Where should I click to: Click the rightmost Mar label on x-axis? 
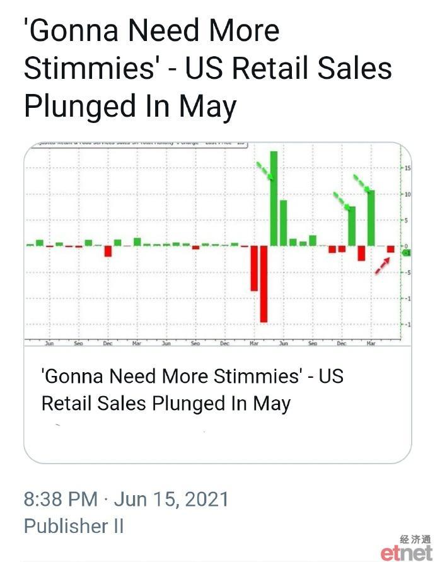click(371, 343)
